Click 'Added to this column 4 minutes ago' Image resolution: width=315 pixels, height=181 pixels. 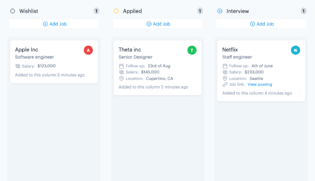click(x=257, y=93)
